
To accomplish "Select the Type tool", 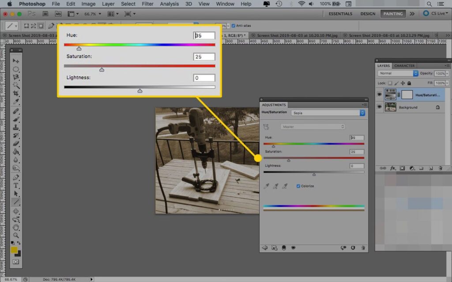I will tap(16, 186).
